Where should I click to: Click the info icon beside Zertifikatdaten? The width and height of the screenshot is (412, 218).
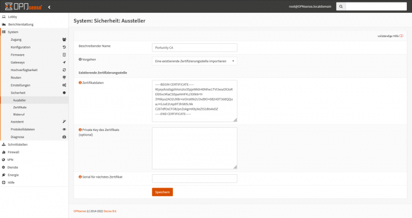80,83
